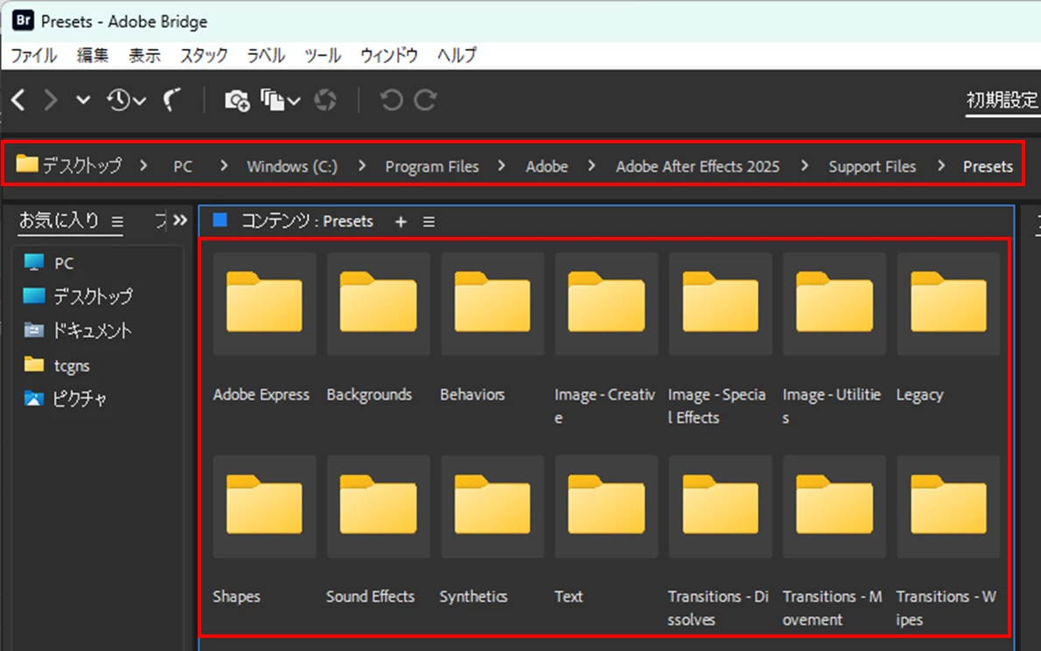Add a new content tab with plus

pyautogui.click(x=401, y=222)
